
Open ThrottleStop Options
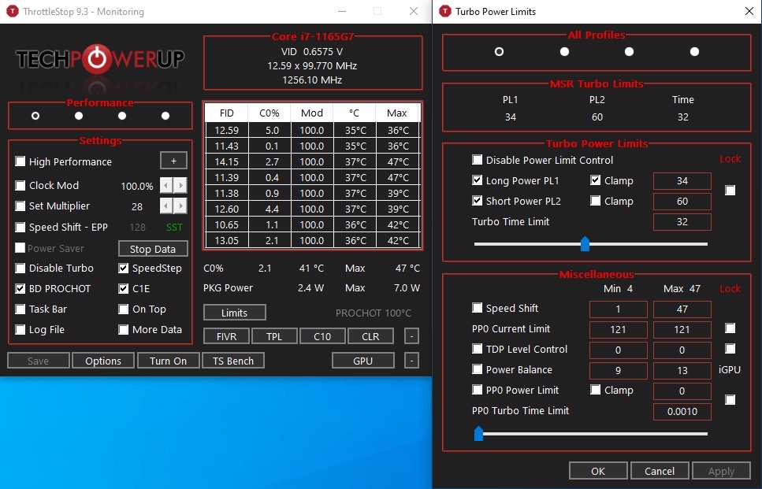pyautogui.click(x=103, y=361)
